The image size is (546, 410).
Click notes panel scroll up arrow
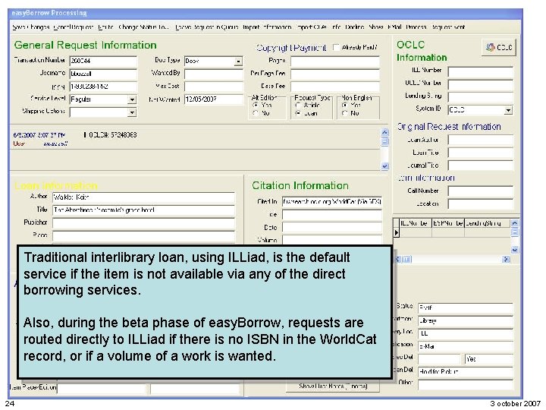point(384,132)
